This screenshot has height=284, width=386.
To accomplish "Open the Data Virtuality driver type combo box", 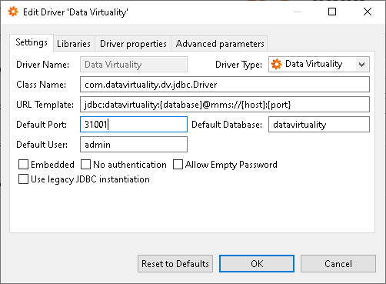I will [319, 64].
